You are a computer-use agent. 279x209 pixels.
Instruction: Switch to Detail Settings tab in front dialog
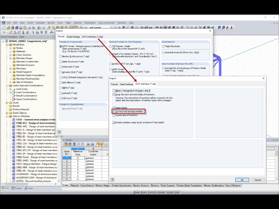126,84
